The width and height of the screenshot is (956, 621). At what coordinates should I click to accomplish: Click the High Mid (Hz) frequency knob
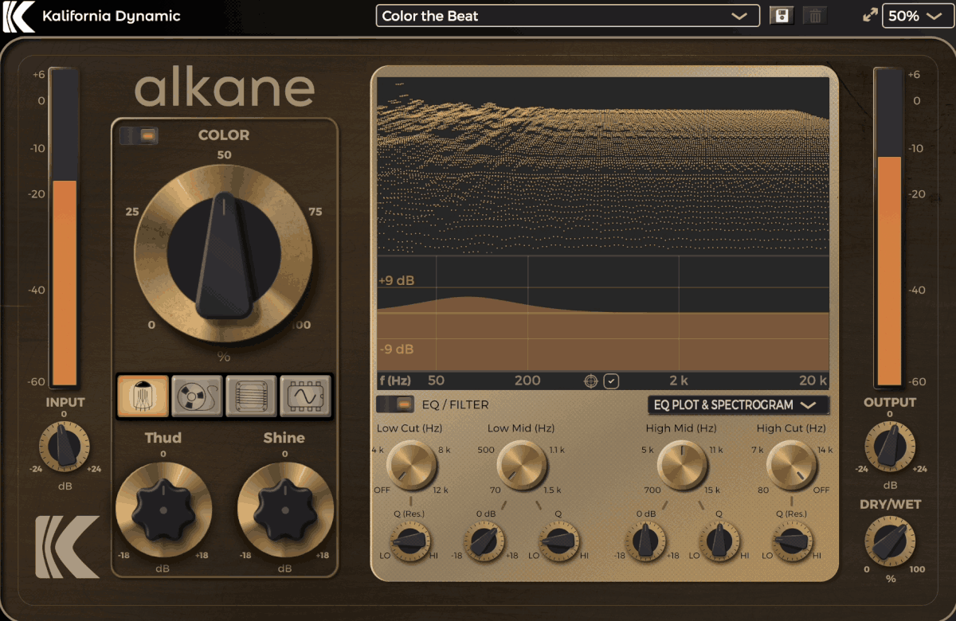click(x=683, y=467)
